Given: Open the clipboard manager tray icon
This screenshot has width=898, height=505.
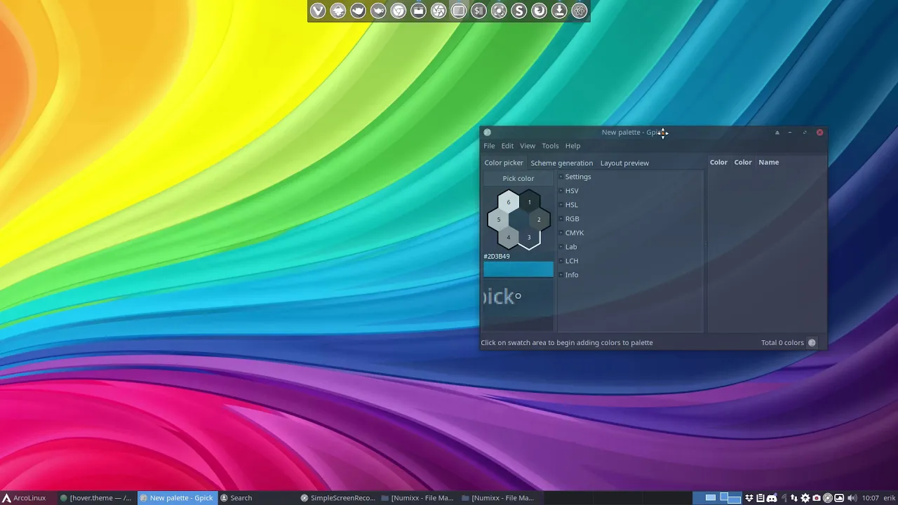Looking at the screenshot, I should 760,498.
